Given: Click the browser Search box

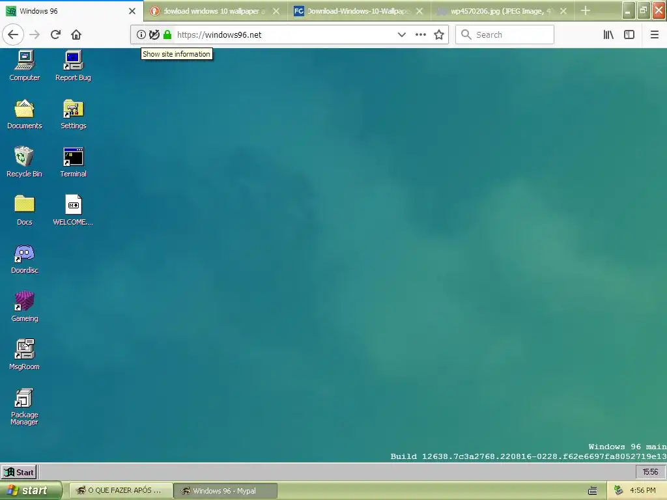Looking at the screenshot, I should tap(505, 35).
